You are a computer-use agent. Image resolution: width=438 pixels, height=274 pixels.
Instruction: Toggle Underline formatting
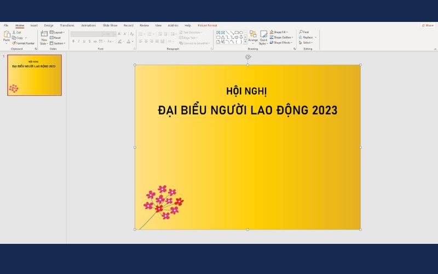pyautogui.click(x=84, y=42)
